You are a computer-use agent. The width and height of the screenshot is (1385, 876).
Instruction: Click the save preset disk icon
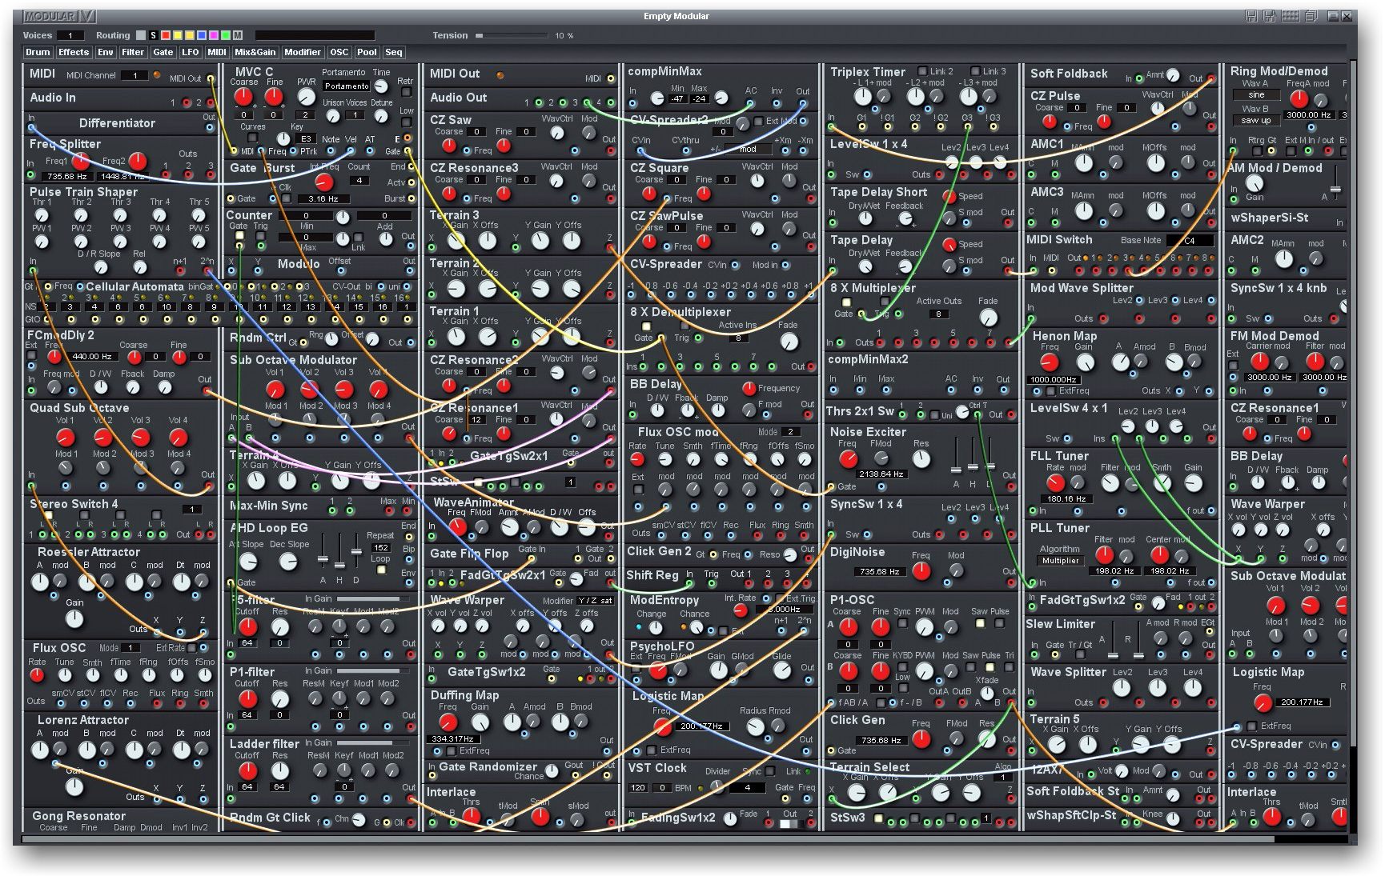tap(1251, 16)
